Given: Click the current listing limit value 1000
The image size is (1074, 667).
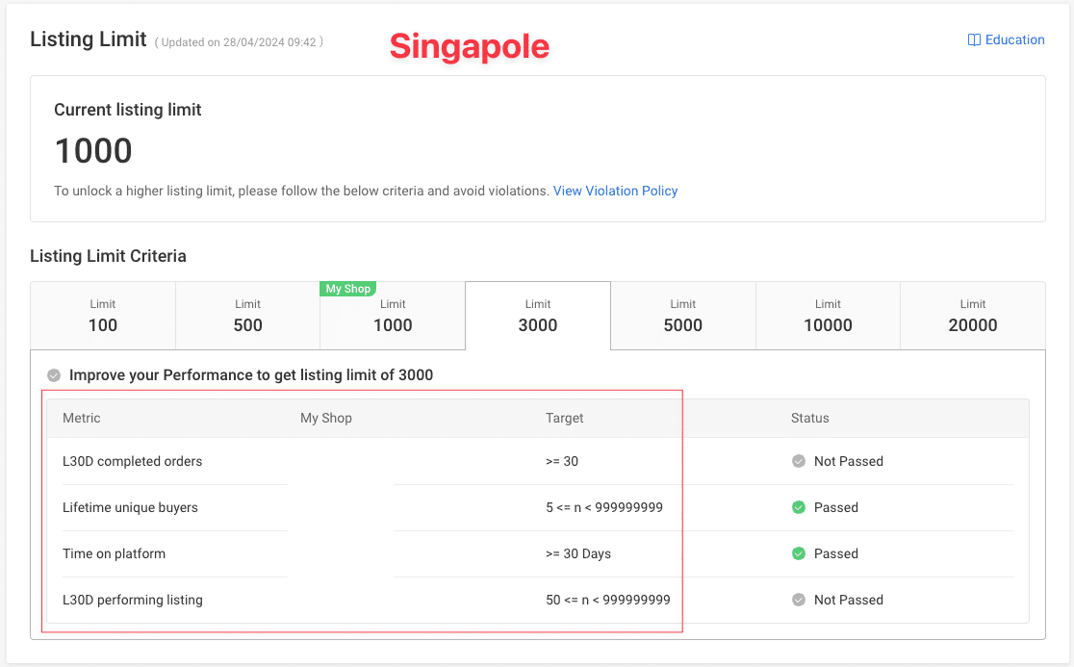Looking at the screenshot, I should pyautogui.click(x=93, y=151).
